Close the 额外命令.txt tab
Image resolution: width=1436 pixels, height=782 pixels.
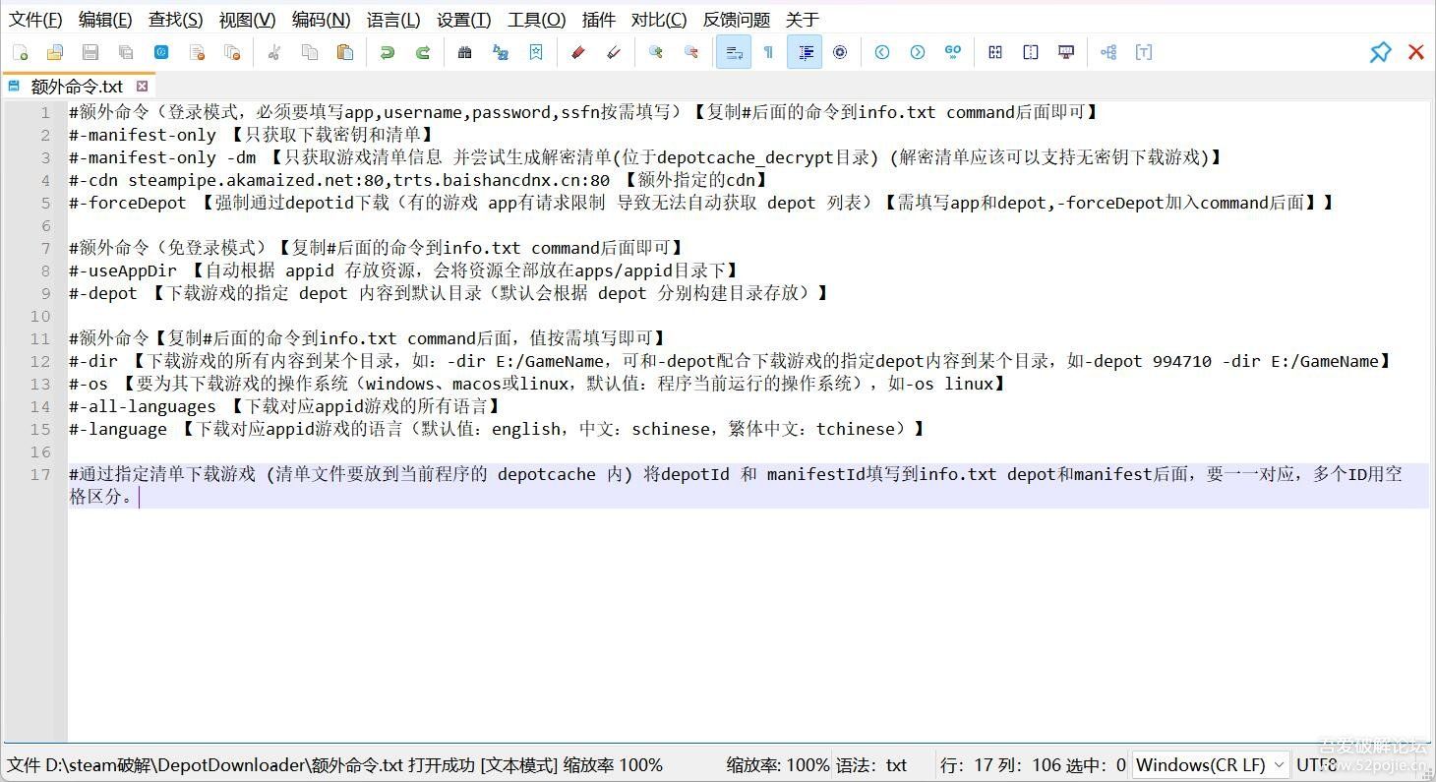click(x=142, y=86)
